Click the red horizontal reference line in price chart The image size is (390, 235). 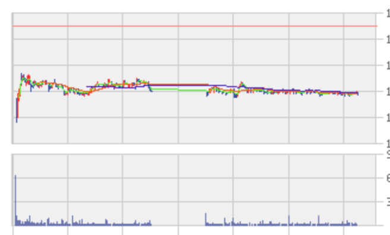click(195, 26)
